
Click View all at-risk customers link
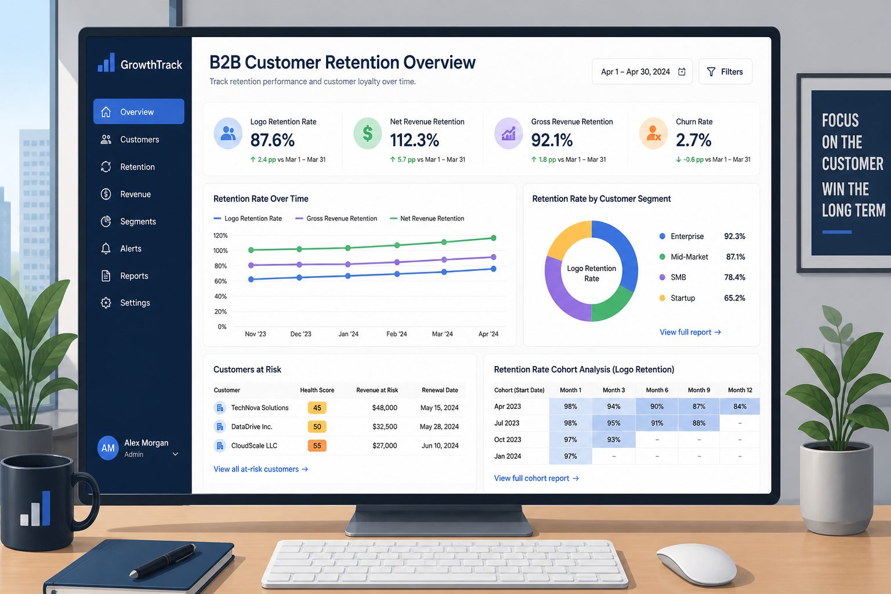pos(261,469)
